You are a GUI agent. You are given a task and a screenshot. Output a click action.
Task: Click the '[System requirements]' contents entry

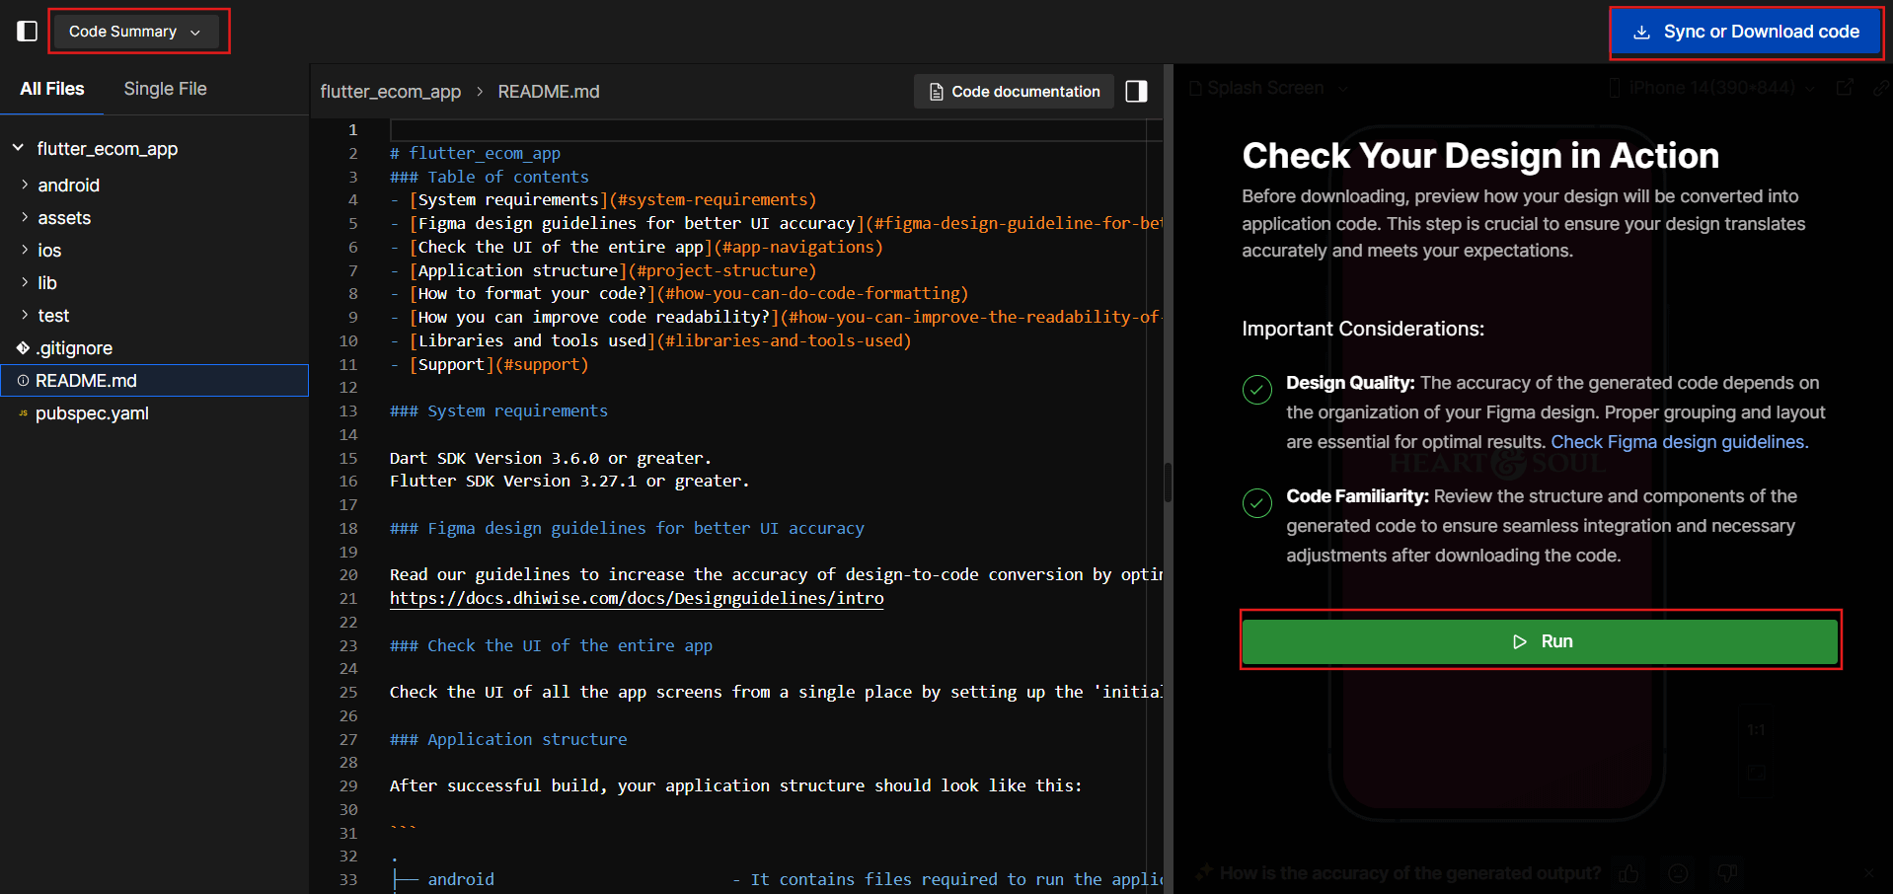[603, 199]
